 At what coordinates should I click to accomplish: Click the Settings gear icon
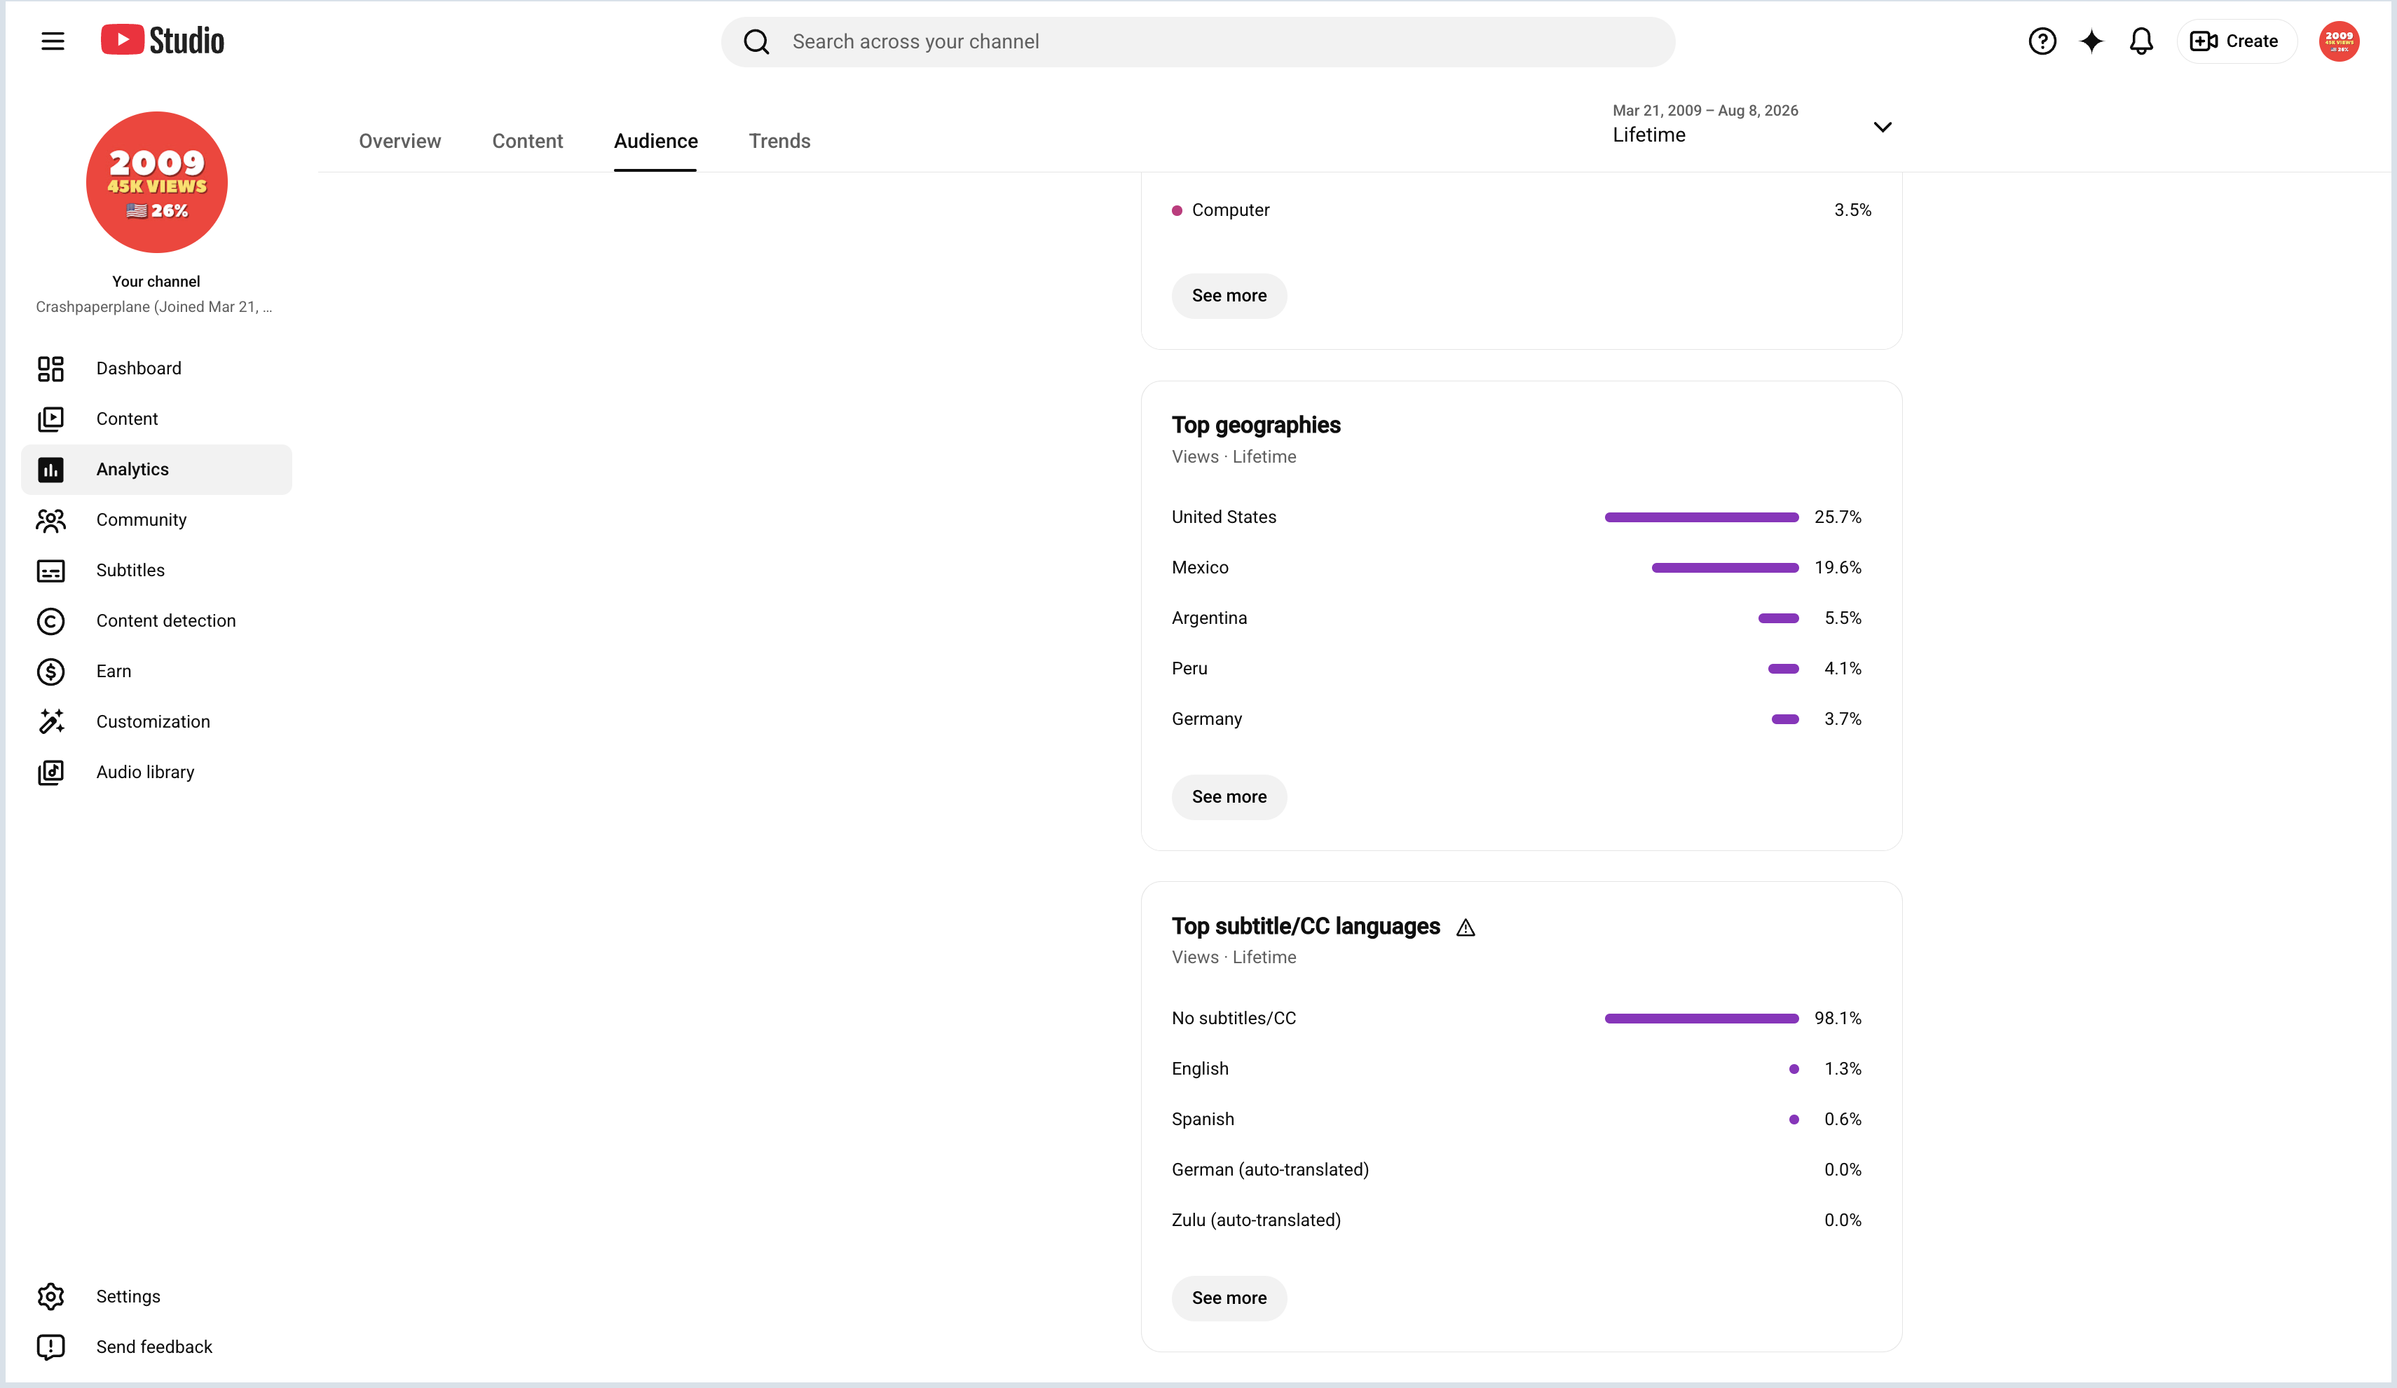[x=50, y=1295]
